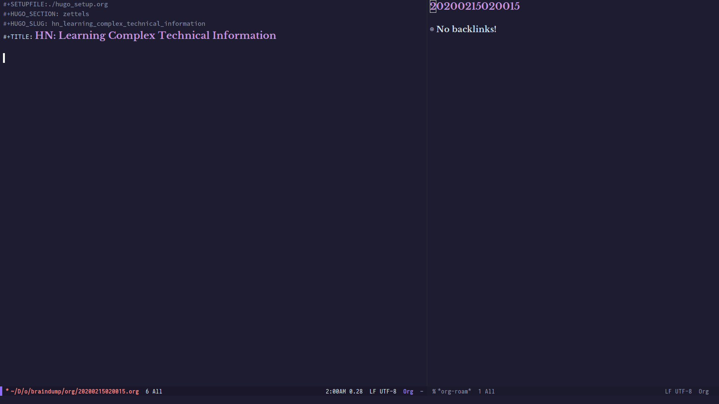Click the red modified-buffer asterisk
Image resolution: width=719 pixels, height=404 pixels.
coord(7,391)
